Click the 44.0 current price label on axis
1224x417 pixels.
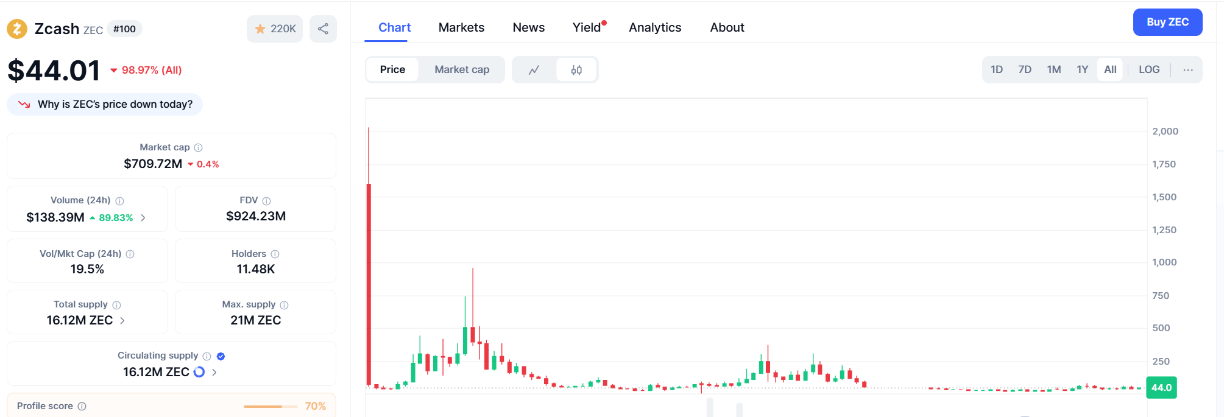pos(1161,388)
